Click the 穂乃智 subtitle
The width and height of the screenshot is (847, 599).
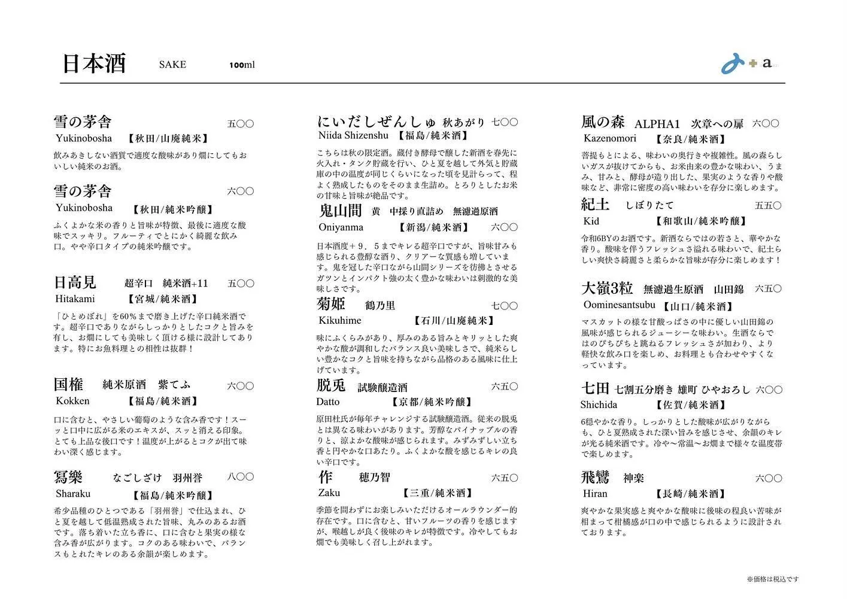pyautogui.click(x=375, y=478)
